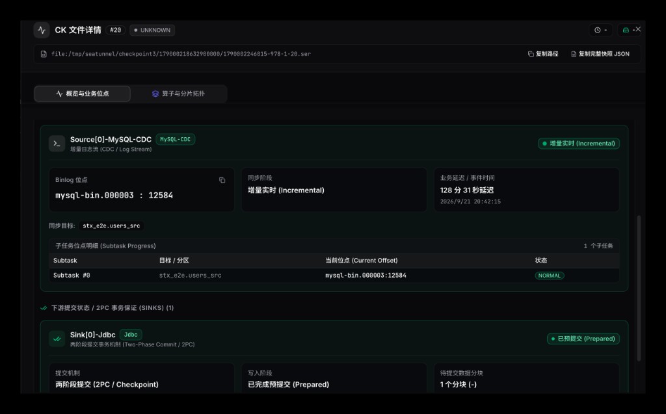Click the event timestamp 2026/9/21 20:42:15
This screenshot has height=414, width=666.
pyautogui.click(x=470, y=201)
